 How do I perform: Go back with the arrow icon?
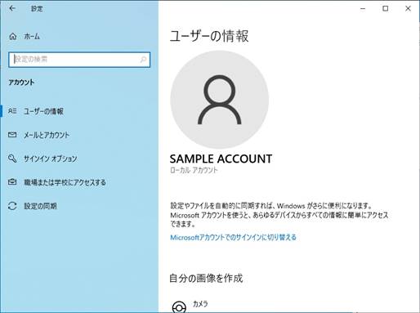coord(12,8)
